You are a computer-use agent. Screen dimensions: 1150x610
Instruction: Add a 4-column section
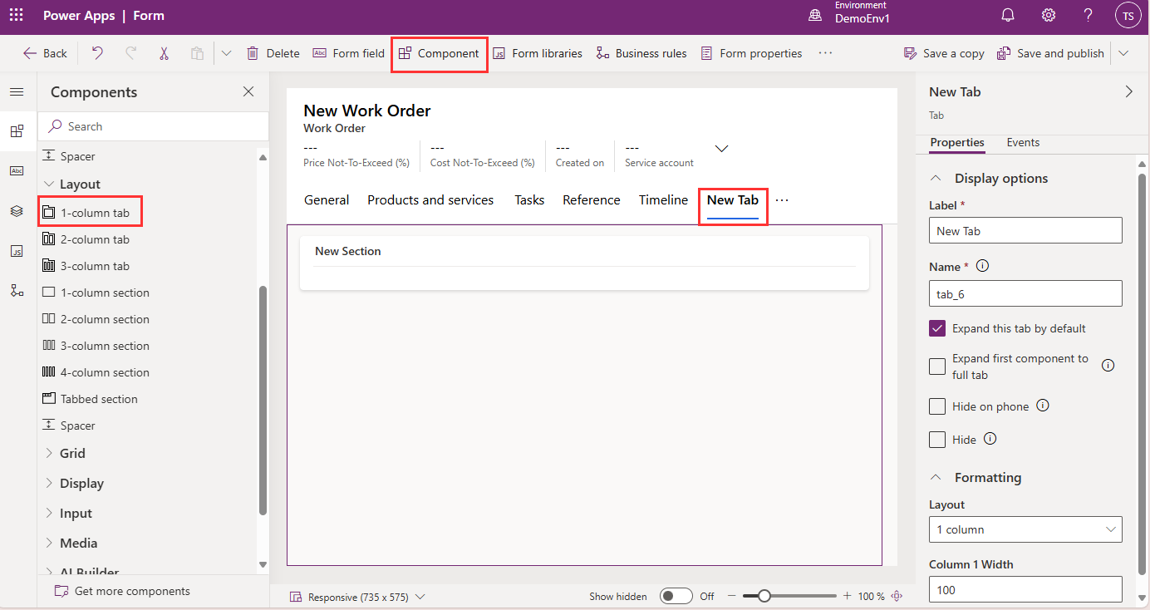coord(96,372)
